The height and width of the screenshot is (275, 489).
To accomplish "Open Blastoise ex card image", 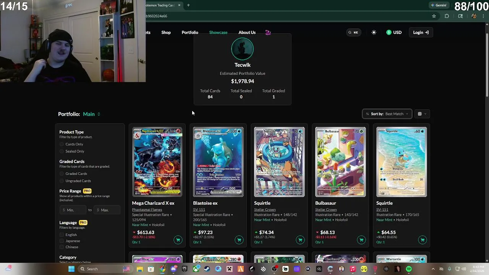I will tap(218, 162).
